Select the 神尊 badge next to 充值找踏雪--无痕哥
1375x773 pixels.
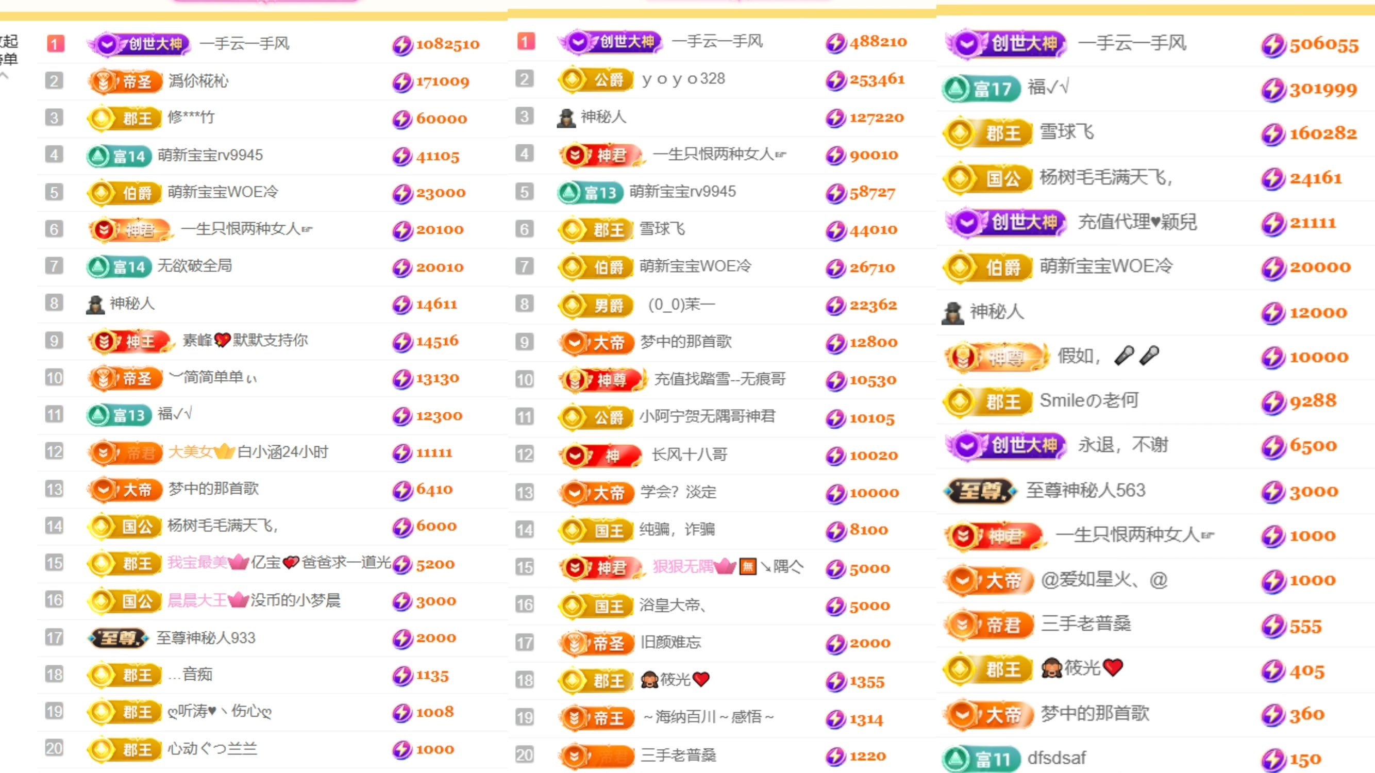(x=600, y=380)
